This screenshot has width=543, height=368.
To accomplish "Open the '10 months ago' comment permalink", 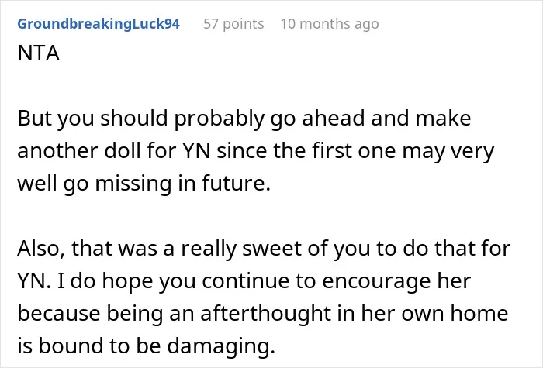I will click(x=330, y=24).
